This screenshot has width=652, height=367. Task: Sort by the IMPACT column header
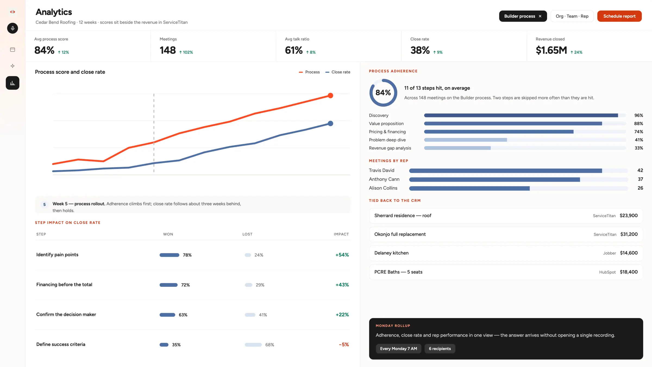(x=341, y=234)
